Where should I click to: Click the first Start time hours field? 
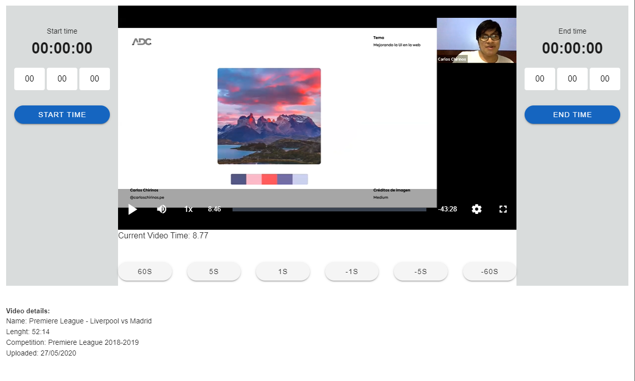(29, 78)
